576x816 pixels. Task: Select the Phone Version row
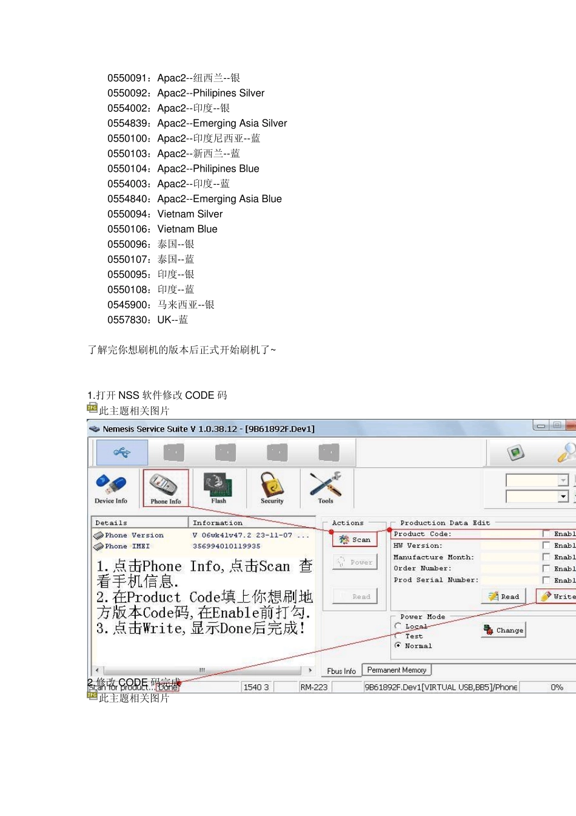pos(203,535)
